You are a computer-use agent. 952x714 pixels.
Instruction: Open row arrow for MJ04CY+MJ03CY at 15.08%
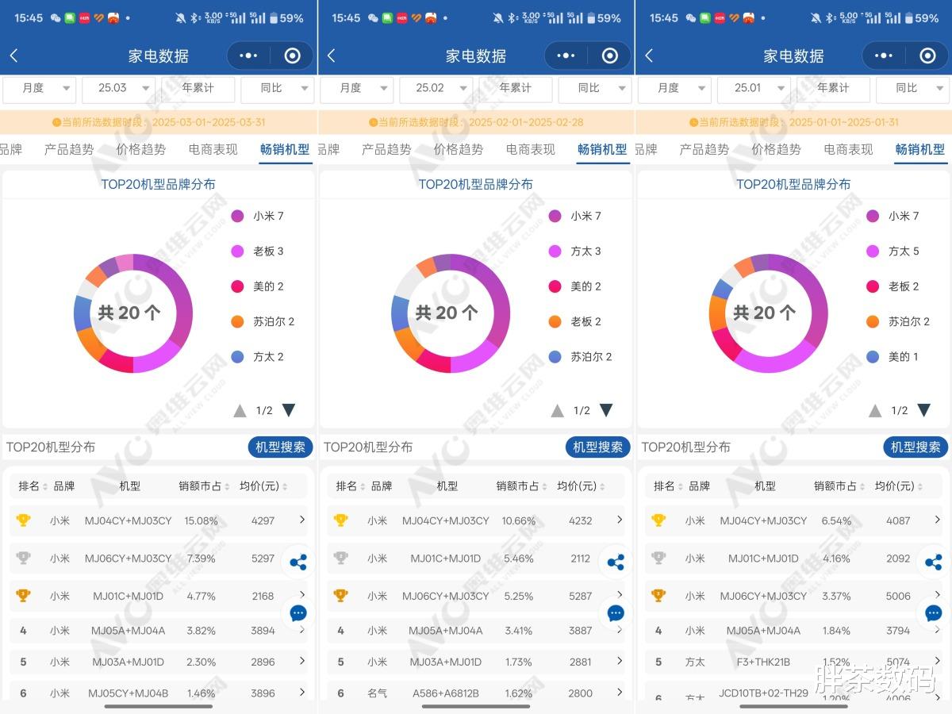[x=301, y=520]
